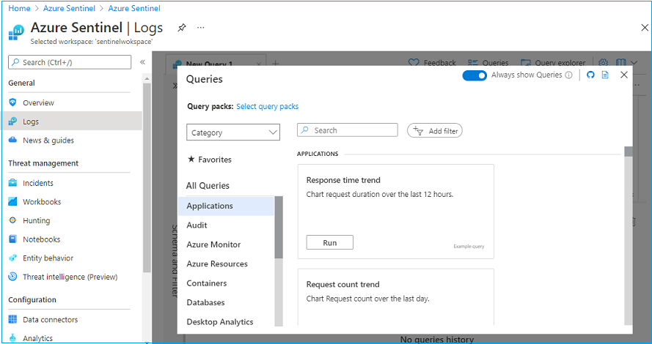
Task: Open the documentation page icon in Queries dialog
Action: tap(605, 75)
